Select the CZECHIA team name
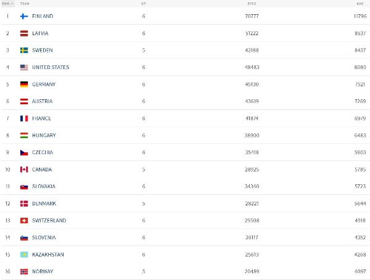The height and width of the screenshot is (280, 370). point(43,152)
